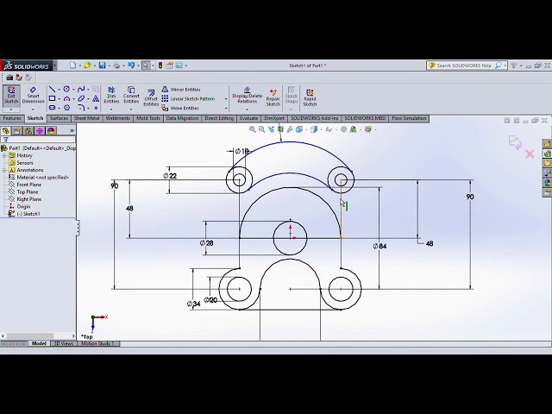Click Rapid Sketch tool
Image resolution: width=552 pixels, height=414 pixels.
point(310,97)
